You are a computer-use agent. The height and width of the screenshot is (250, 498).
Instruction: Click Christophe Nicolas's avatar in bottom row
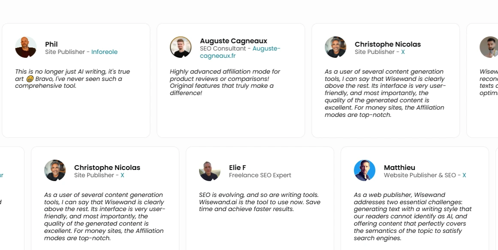pos(55,170)
